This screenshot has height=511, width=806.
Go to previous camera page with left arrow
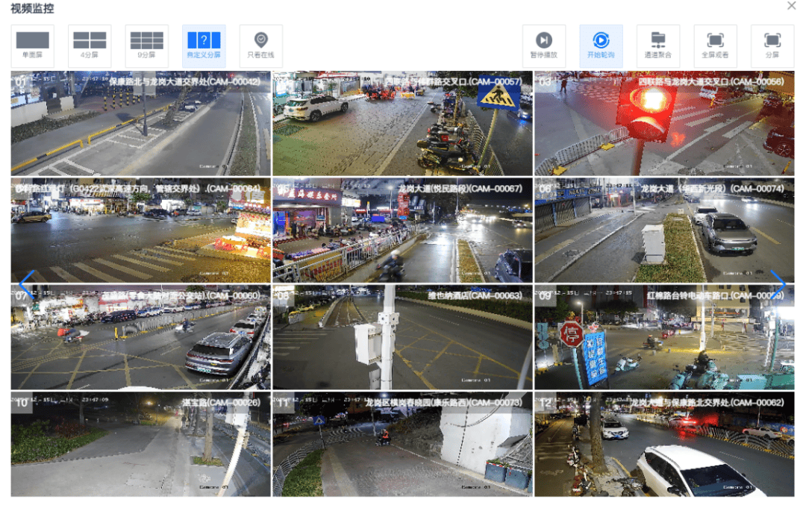26,283
